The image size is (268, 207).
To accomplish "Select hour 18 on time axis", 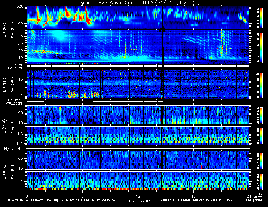I will pos(193,196).
